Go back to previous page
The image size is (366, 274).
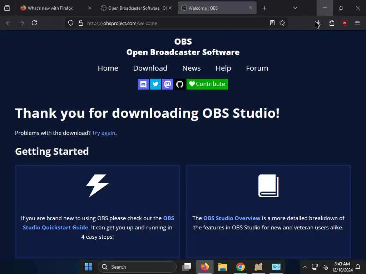pos(9,23)
